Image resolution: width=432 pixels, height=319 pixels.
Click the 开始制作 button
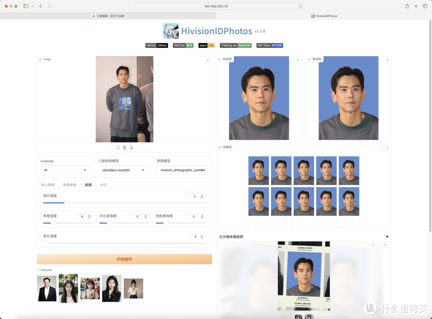[124, 259]
